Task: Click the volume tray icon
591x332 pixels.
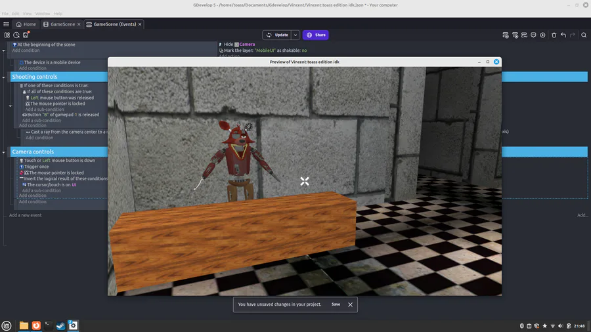Action: [561, 326]
